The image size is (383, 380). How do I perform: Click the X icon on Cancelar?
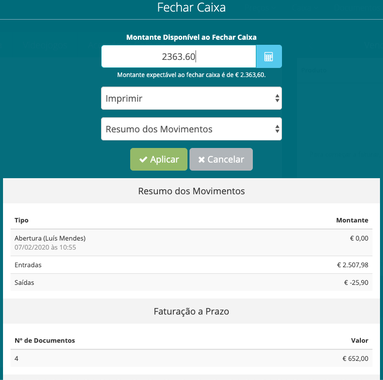tap(202, 160)
